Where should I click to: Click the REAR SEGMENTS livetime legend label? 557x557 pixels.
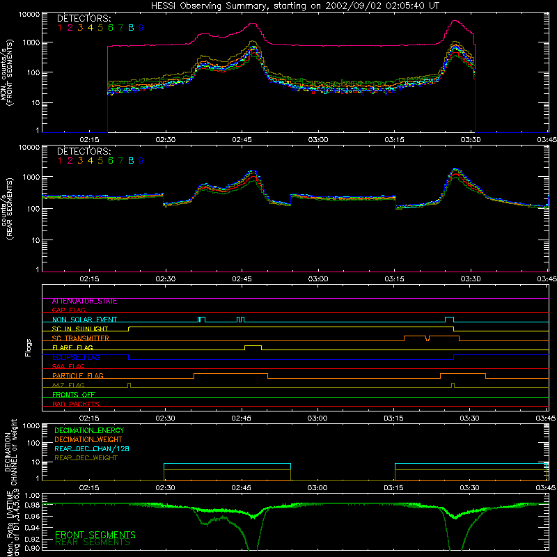pyautogui.click(x=93, y=542)
